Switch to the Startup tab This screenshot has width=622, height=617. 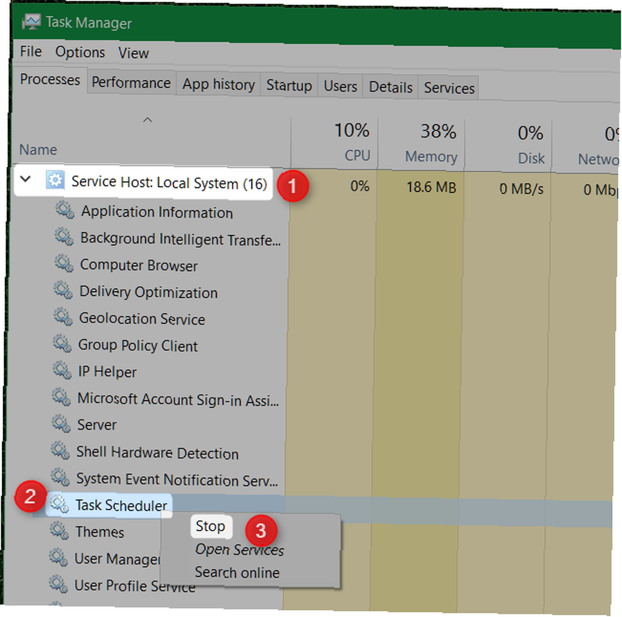coord(289,85)
